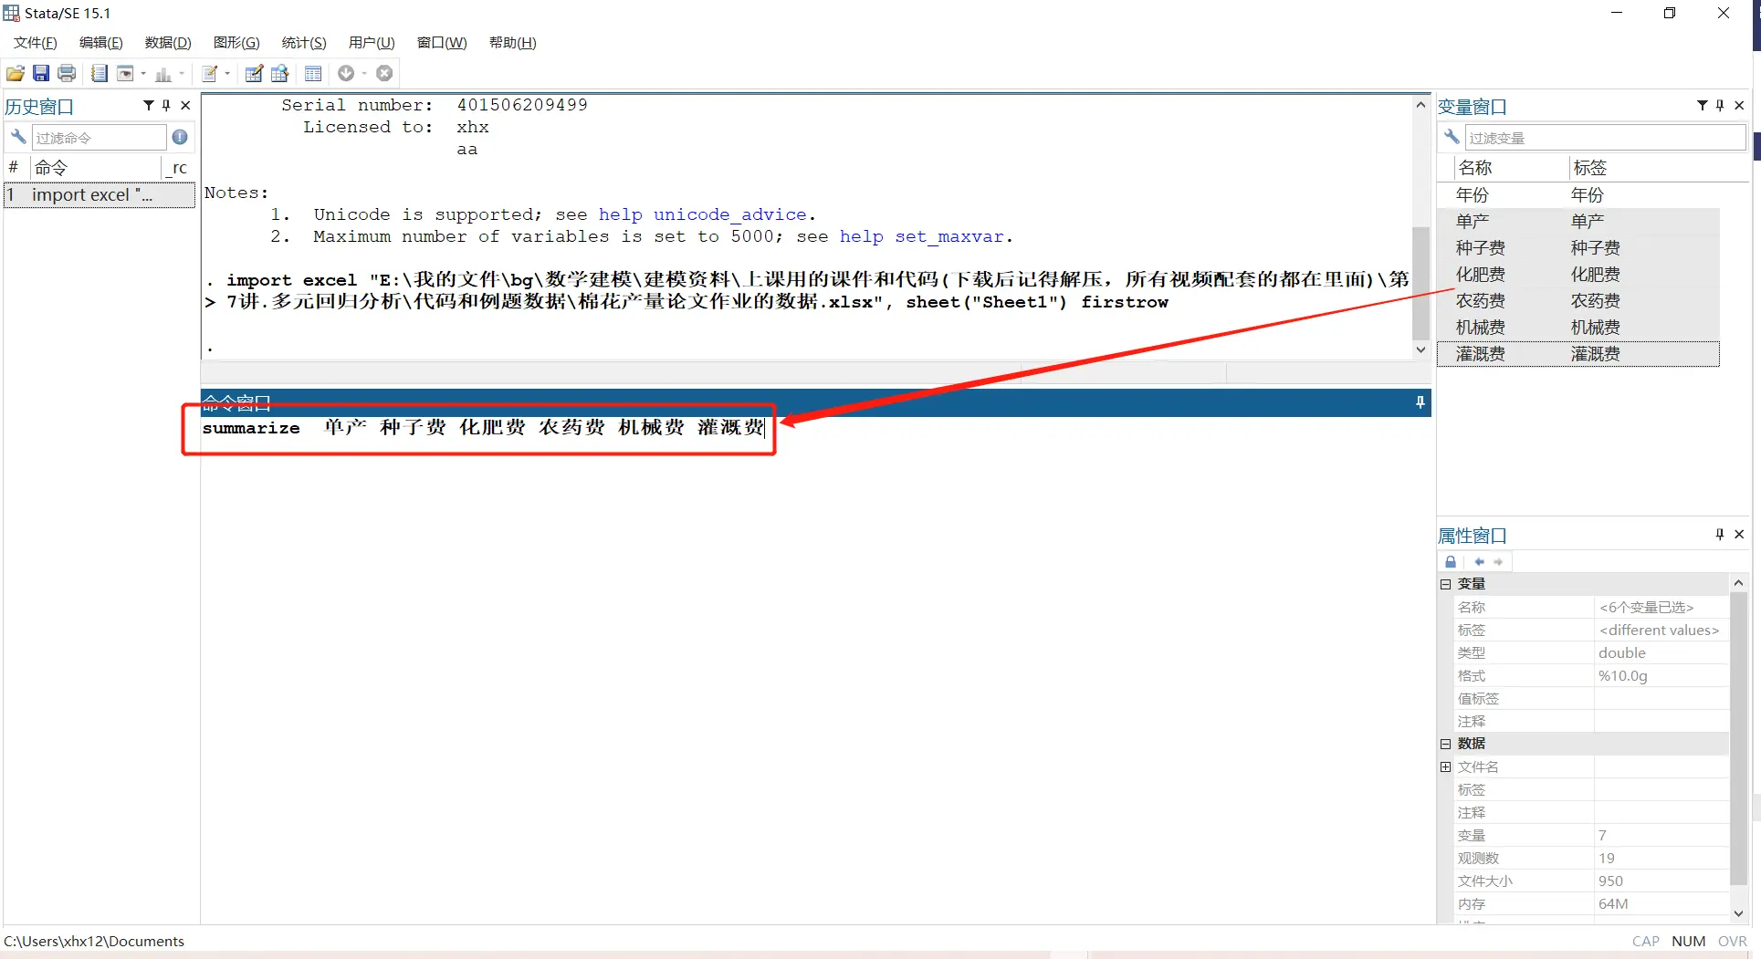The image size is (1761, 959).
Task: Open the 图形(G) menu
Action: point(236,43)
